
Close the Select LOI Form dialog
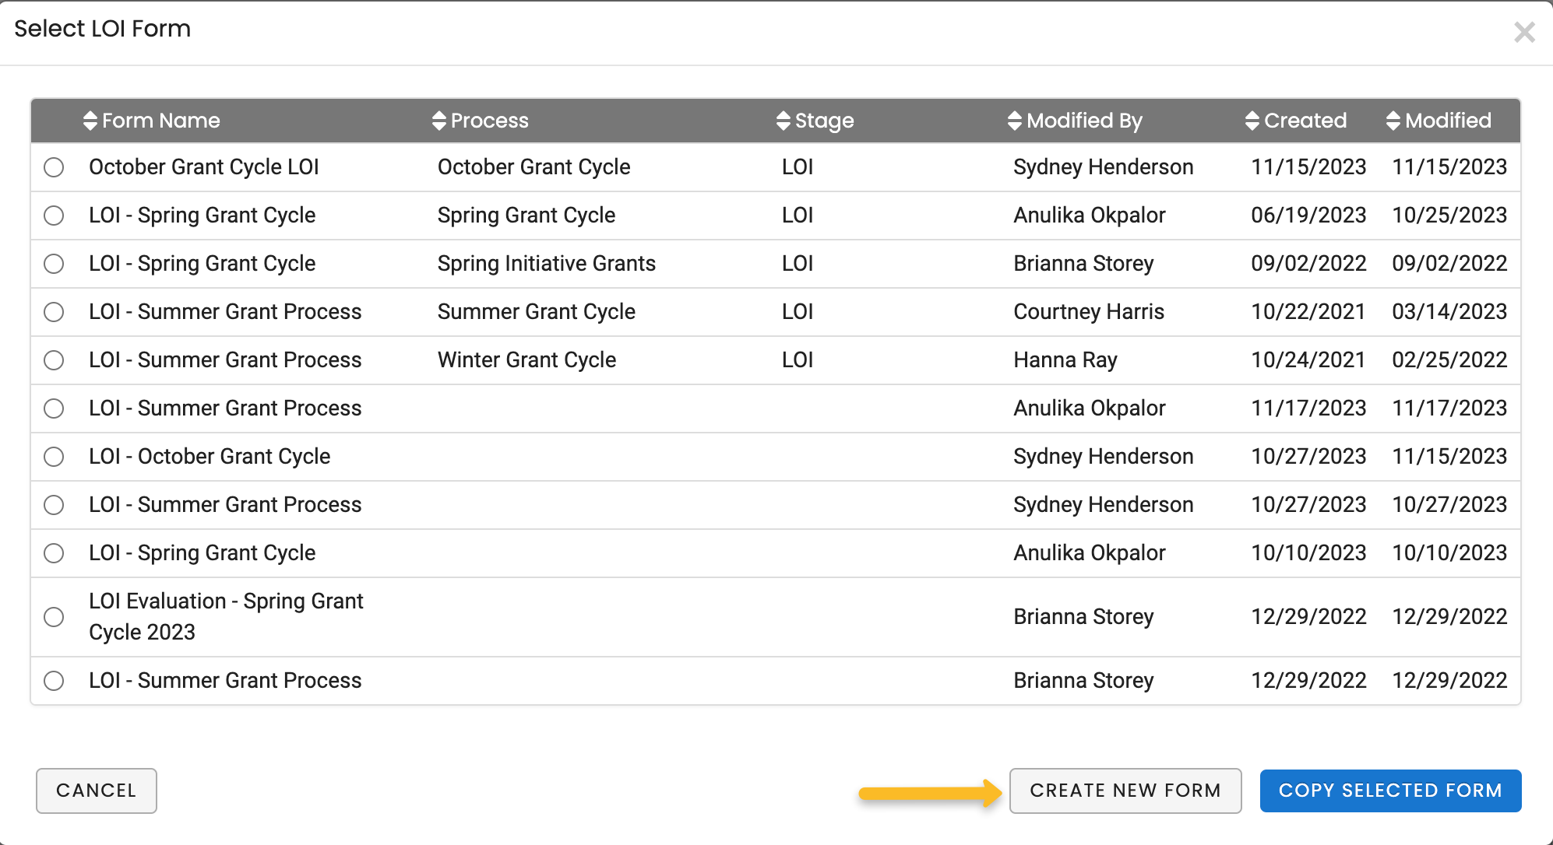click(1524, 33)
